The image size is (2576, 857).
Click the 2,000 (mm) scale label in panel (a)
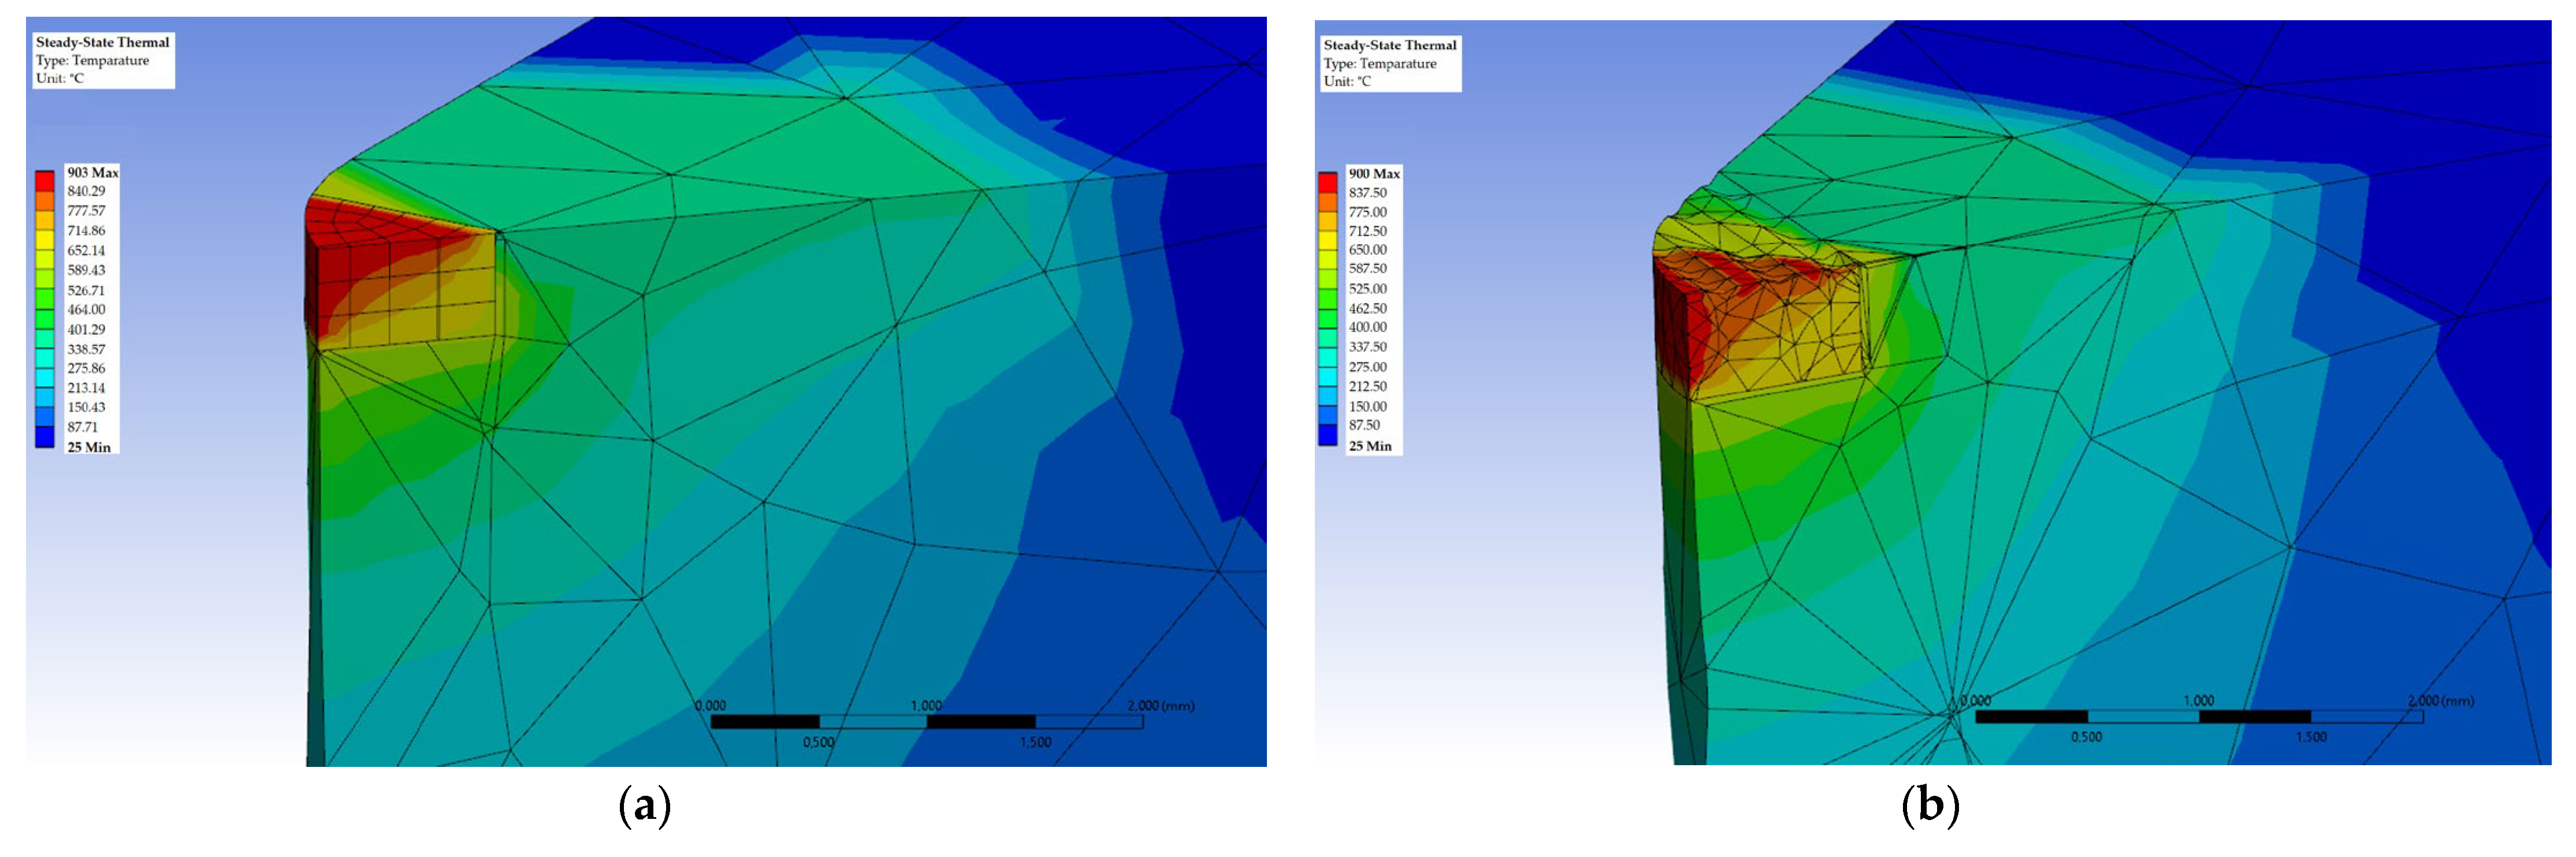click(1160, 706)
